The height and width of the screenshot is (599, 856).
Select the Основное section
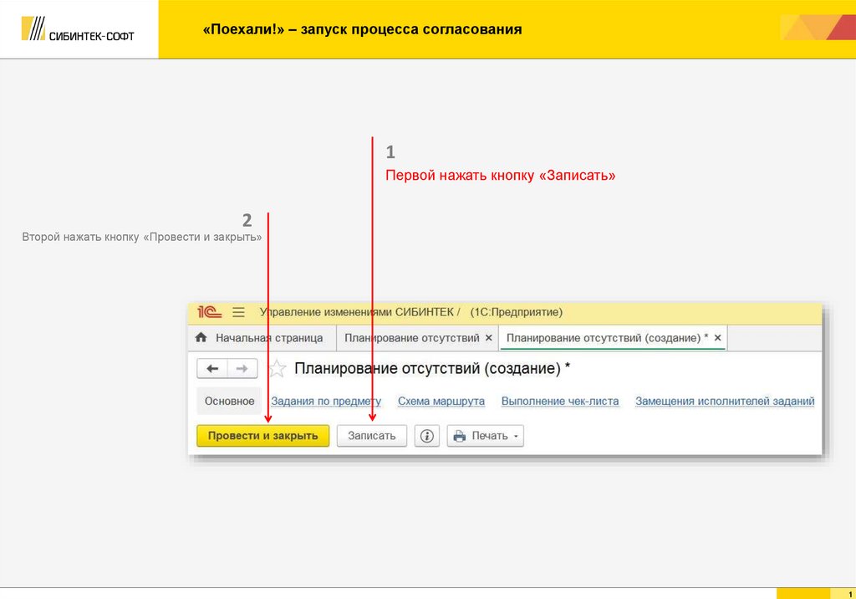[x=229, y=402]
